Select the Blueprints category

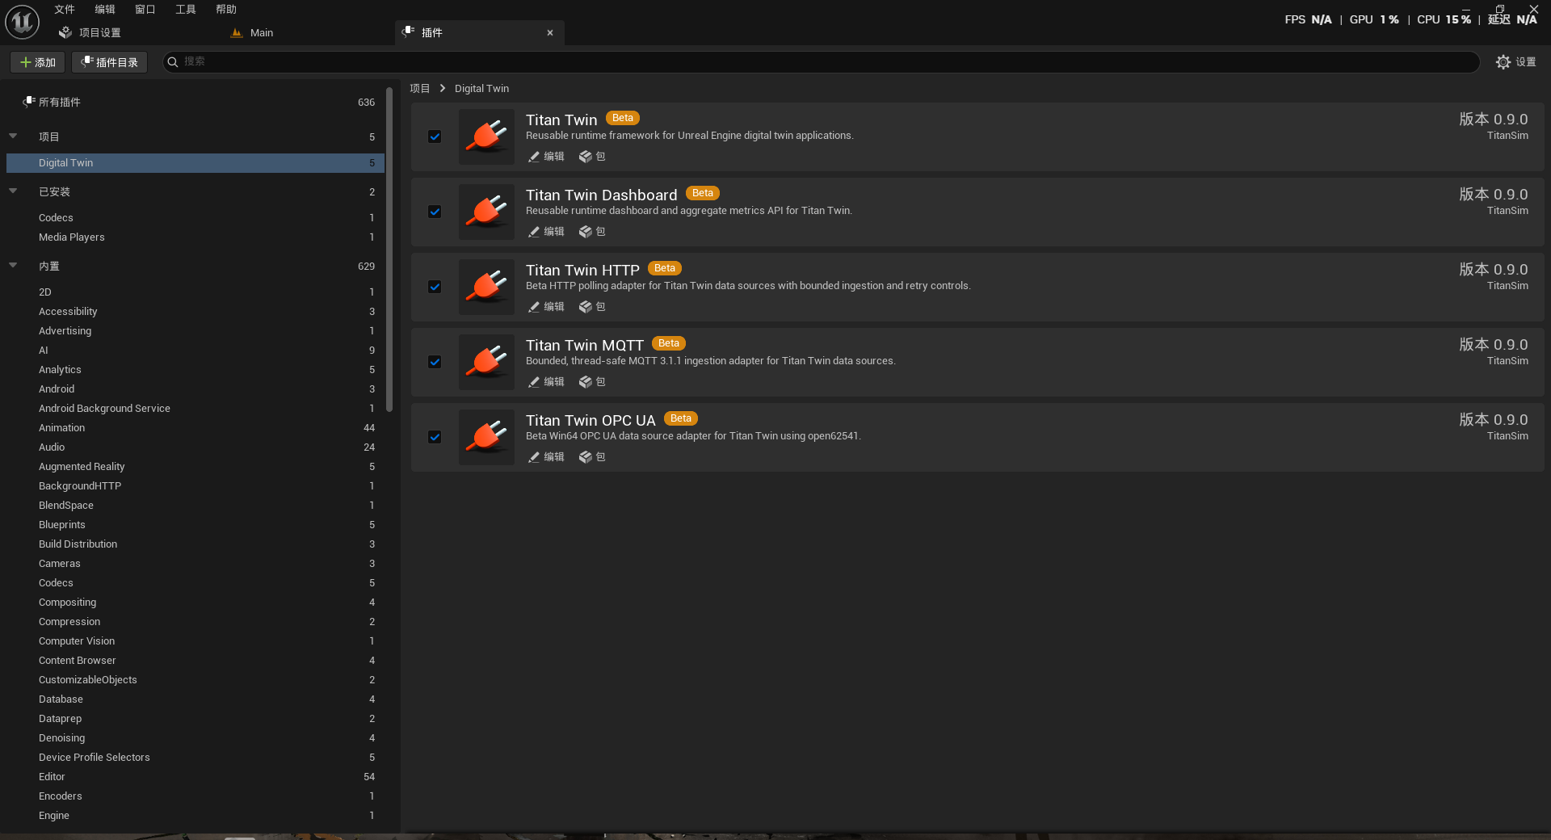(195, 525)
